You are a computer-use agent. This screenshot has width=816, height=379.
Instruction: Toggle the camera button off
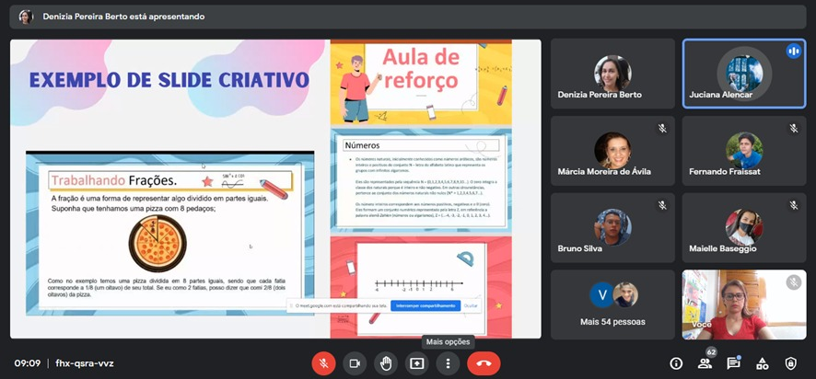(x=355, y=363)
